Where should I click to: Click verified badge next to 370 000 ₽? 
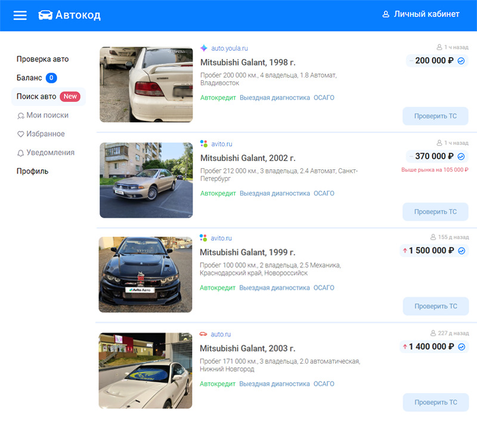click(461, 156)
